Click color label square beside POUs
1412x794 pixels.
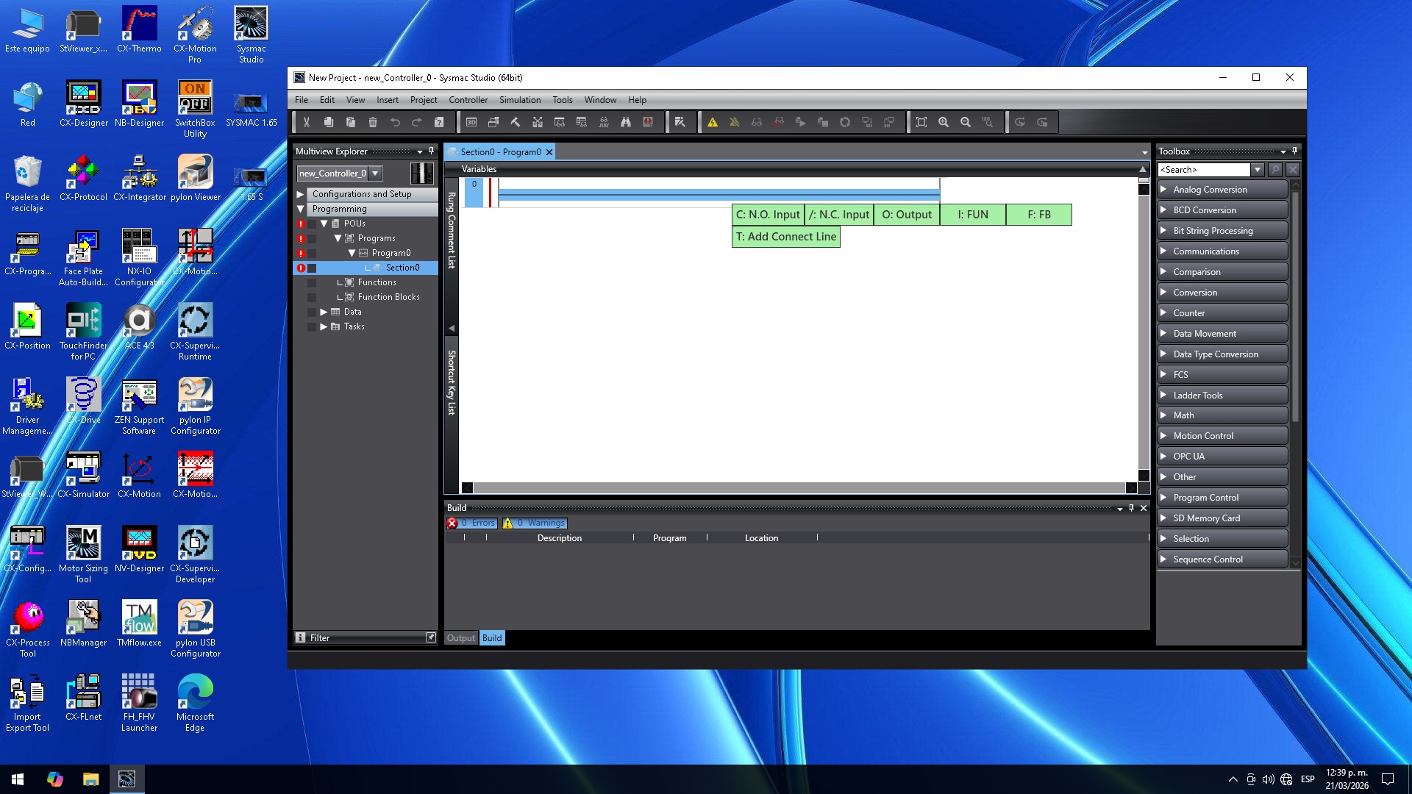312,223
